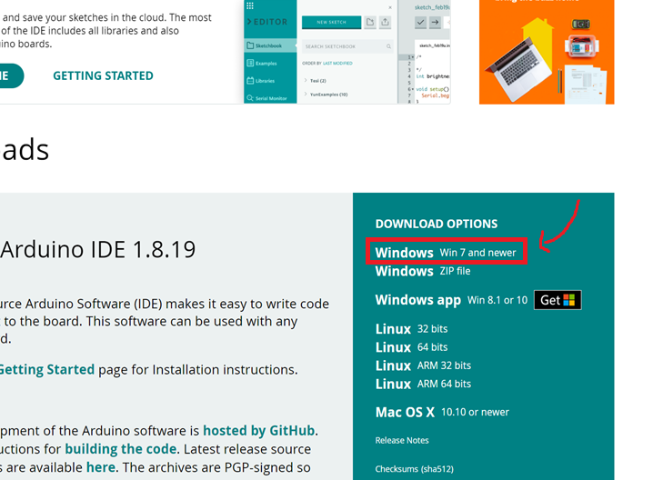The width and height of the screenshot is (653, 480).
Task: Click the Web Editor preview screenshot
Action: pos(347,52)
